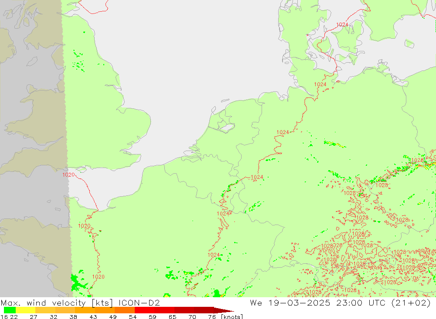Click the legend value "76"
This screenshot has height=319, width=436.
[212, 317]
